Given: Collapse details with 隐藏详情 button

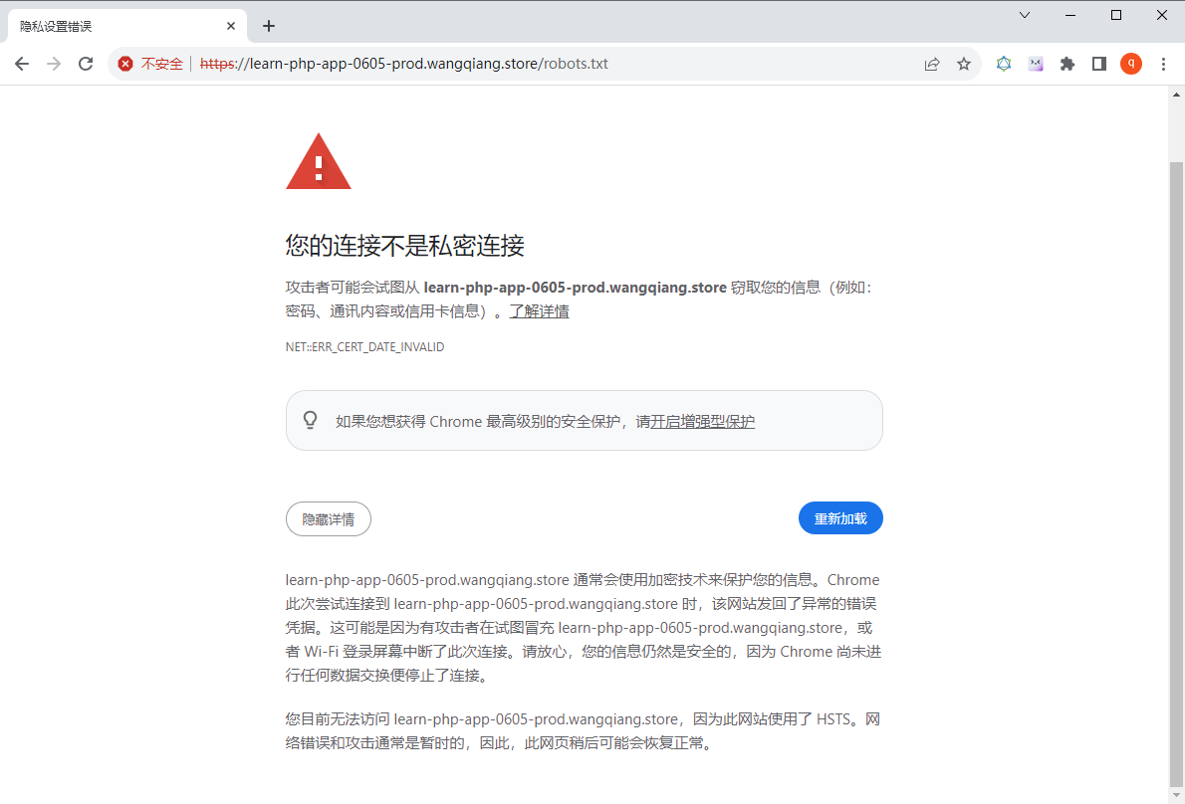Looking at the screenshot, I should 328,519.
